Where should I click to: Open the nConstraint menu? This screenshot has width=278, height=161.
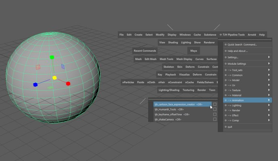click(x=175, y=82)
